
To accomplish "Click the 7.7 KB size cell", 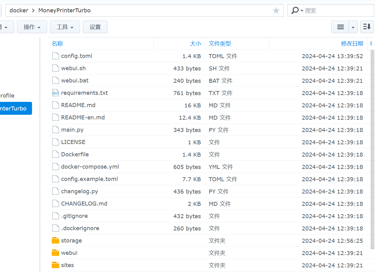I will [x=192, y=179].
